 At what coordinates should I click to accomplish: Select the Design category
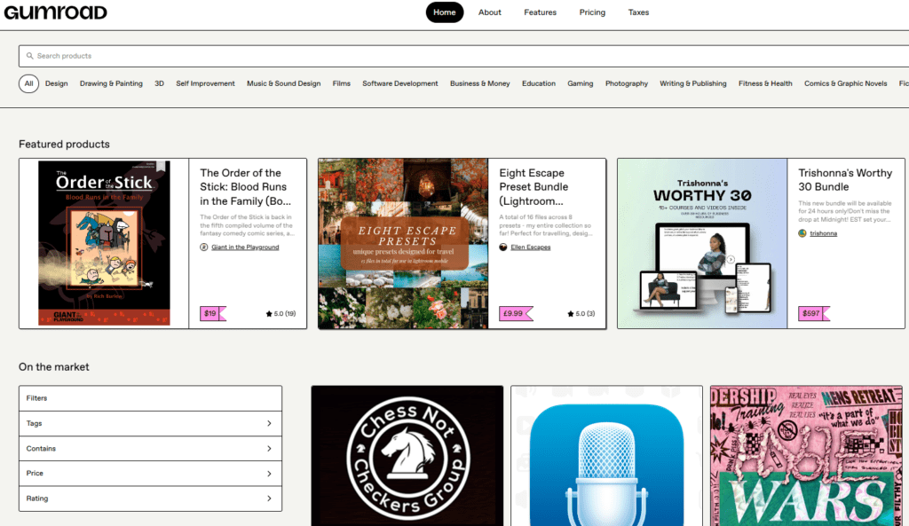pyautogui.click(x=57, y=83)
